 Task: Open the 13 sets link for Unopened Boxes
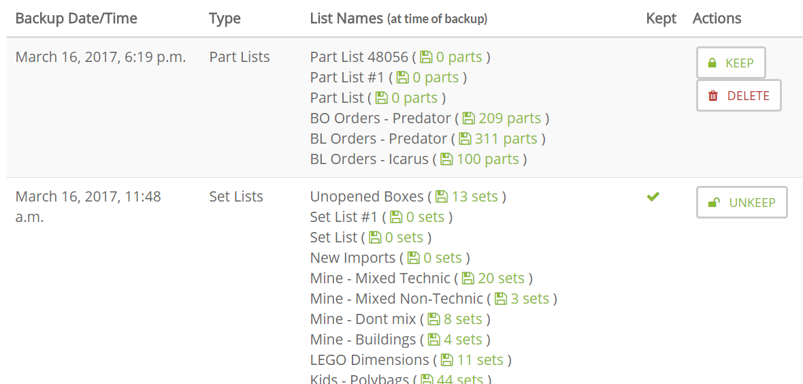coord(475,196)
